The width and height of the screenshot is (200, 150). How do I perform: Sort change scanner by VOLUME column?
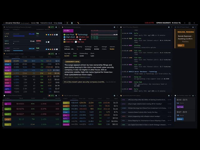tap(24, 57)
